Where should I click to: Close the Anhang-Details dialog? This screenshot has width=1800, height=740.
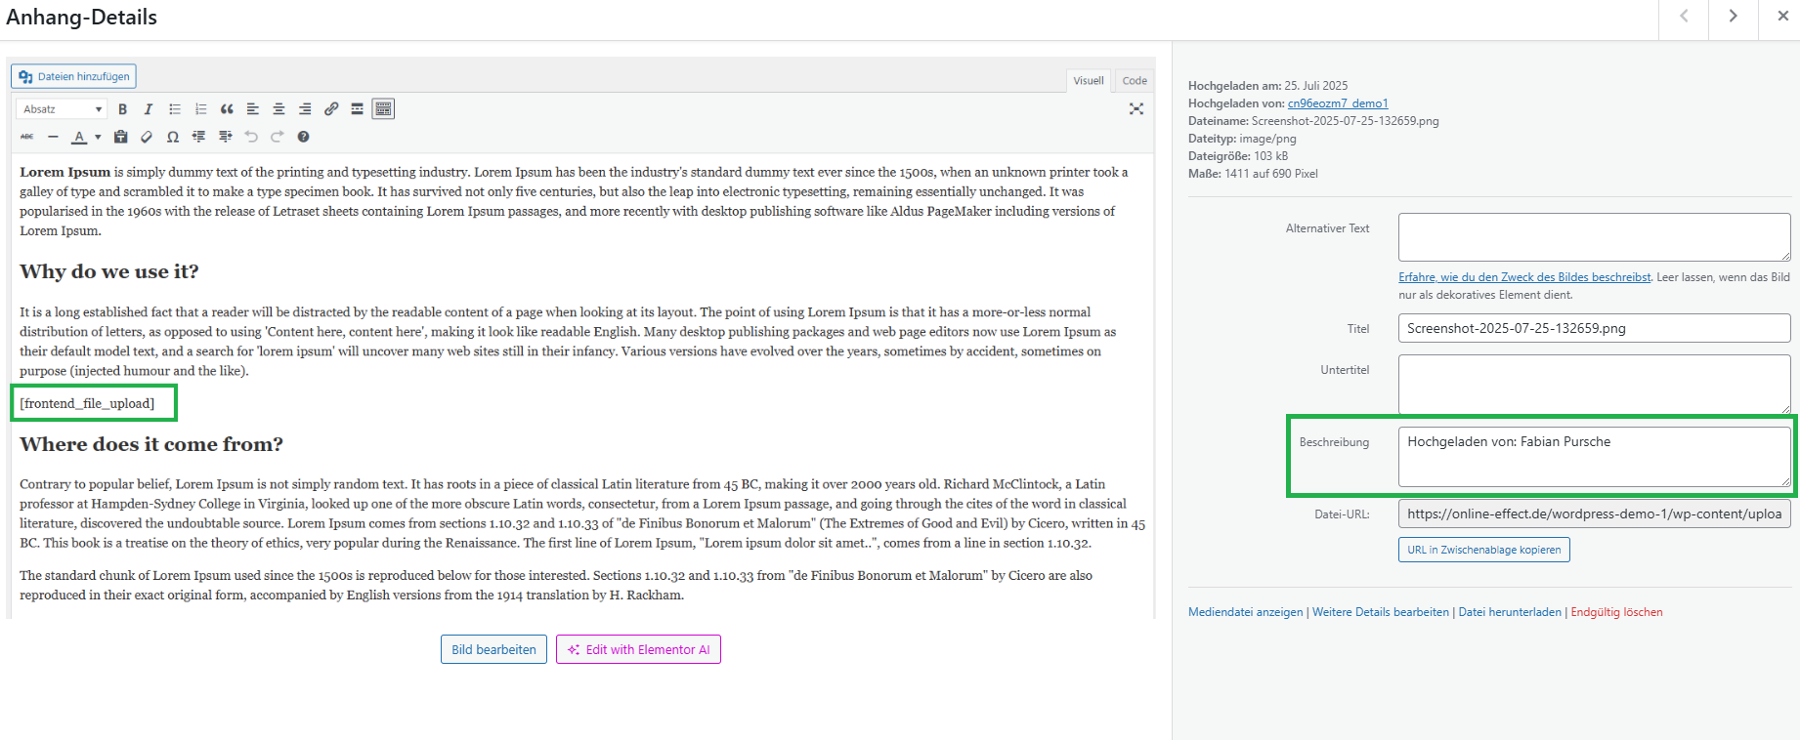click(x=1782, y=17)
